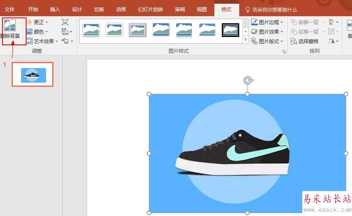
Task: Switch to the Insert (插入) tab
Action: coord(55,10)
